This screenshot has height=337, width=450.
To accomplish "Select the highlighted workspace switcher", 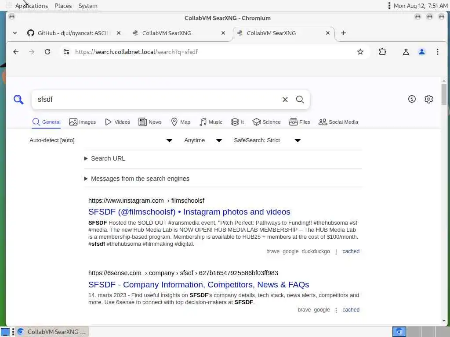I will 399,332.
